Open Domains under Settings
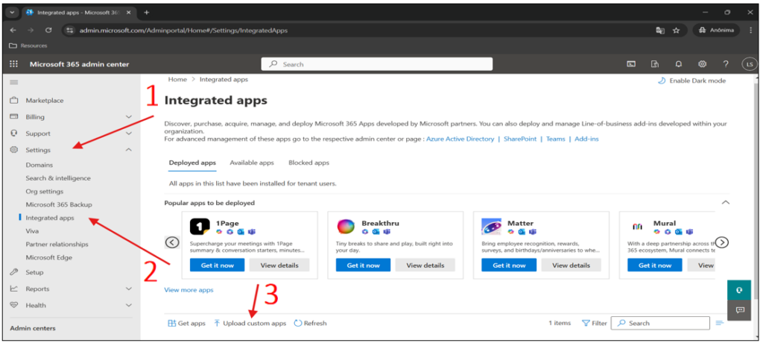Viewport: 763px width, 343px height. (39, 166)
